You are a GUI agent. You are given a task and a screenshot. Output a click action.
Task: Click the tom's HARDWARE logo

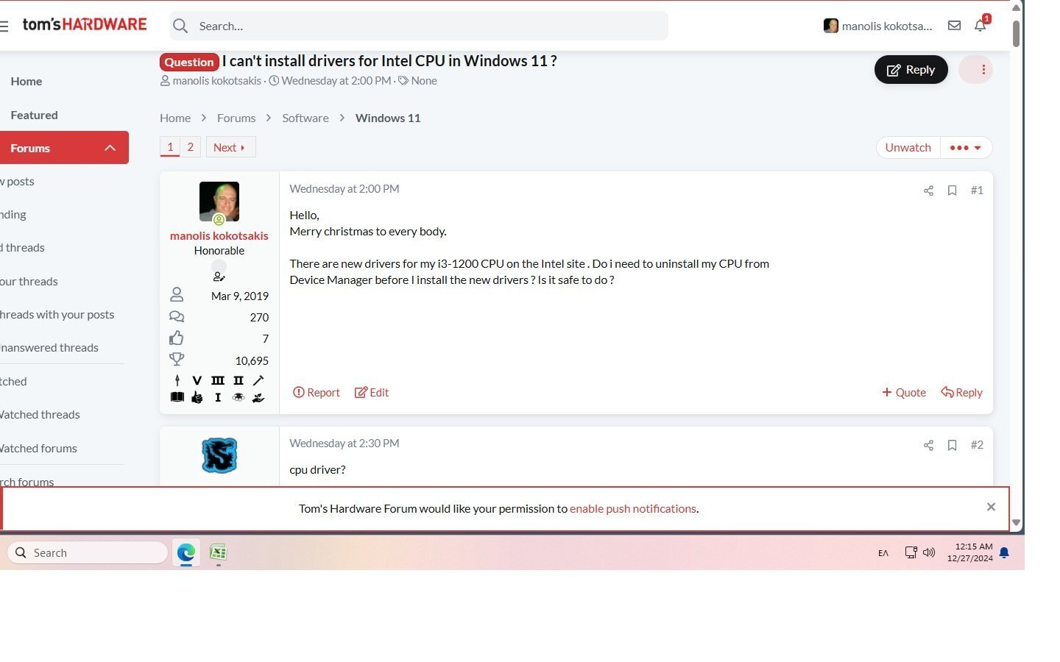pos(85,24)
